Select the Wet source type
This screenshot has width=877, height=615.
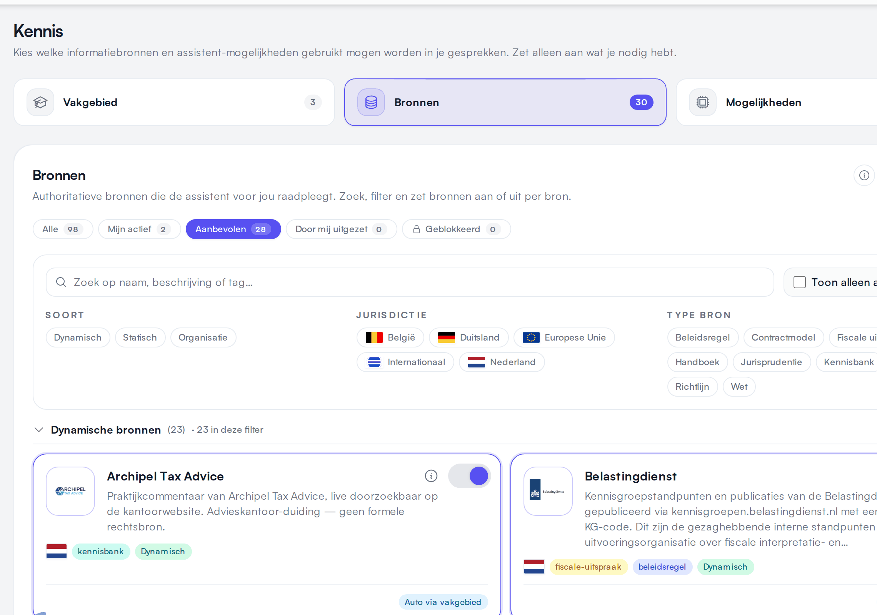[x=739, y=387]
